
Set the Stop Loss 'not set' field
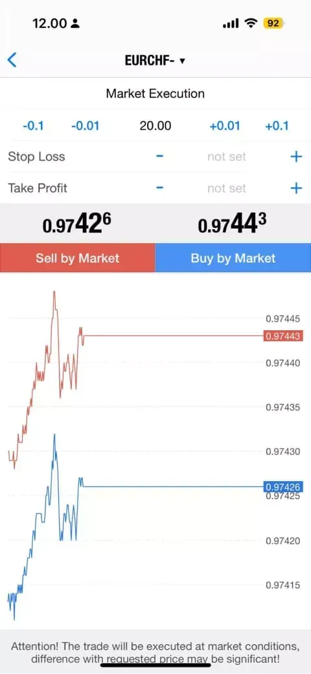click(x=226, y=157)
